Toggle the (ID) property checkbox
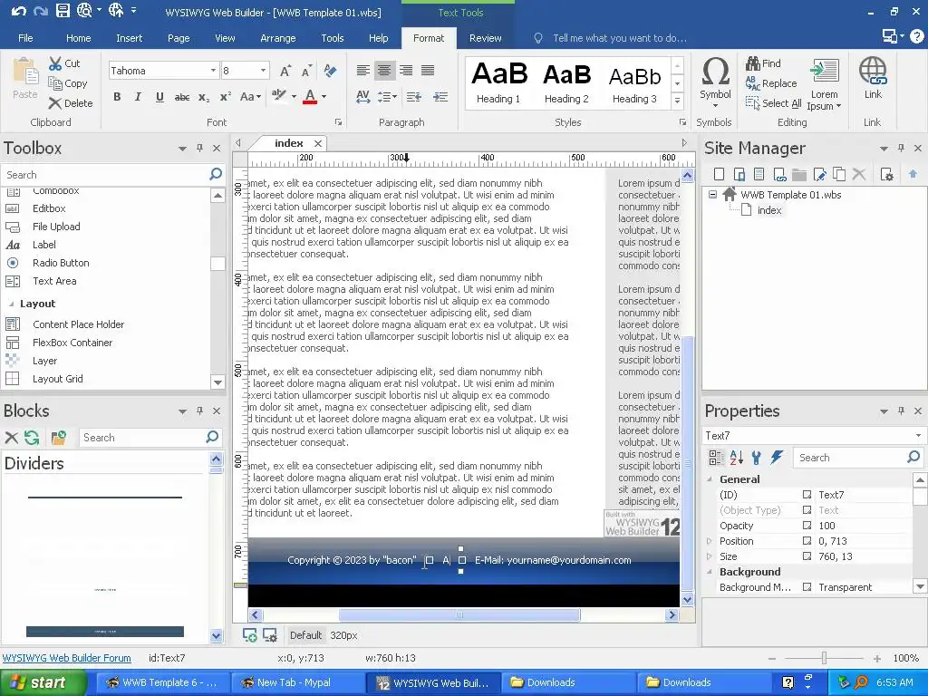The height and width of the screenshot is (696, 928). pyautogui.click(x=807, y=494)
